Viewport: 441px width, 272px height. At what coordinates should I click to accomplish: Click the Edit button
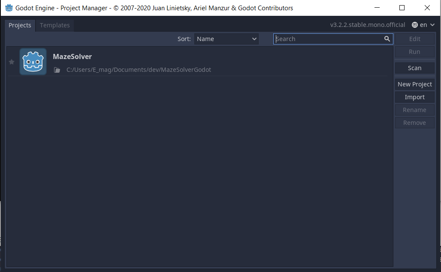click(414, 39)
